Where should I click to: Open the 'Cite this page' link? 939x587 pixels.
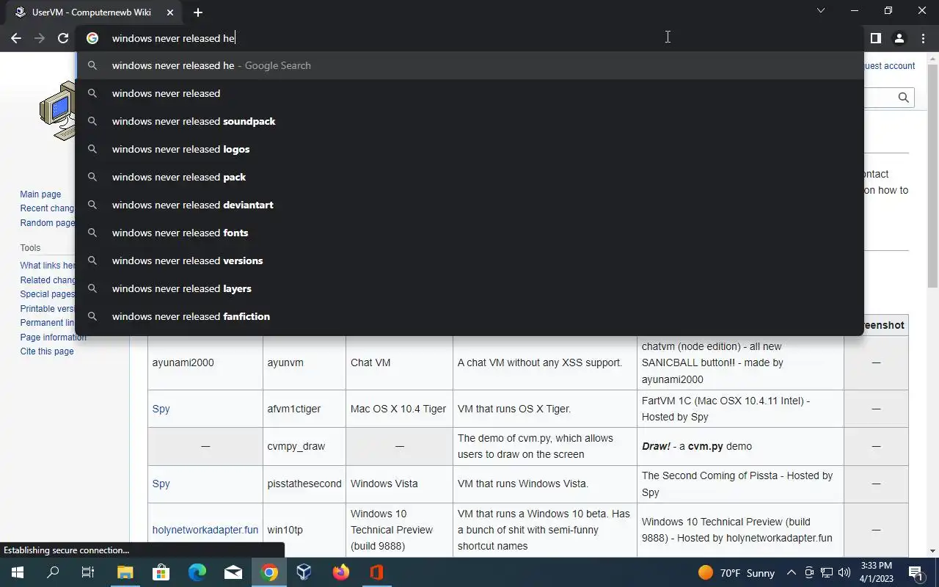point(47,351)
